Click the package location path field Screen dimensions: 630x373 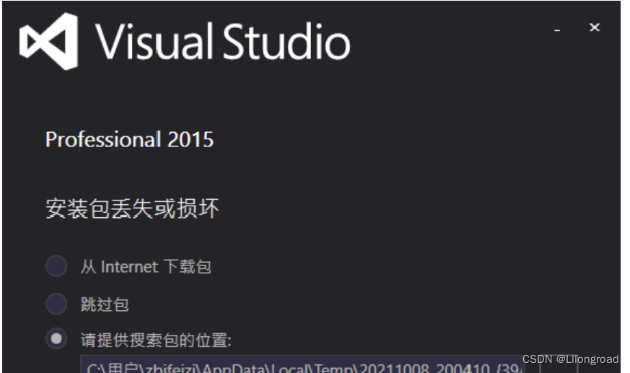coord(302,364)
